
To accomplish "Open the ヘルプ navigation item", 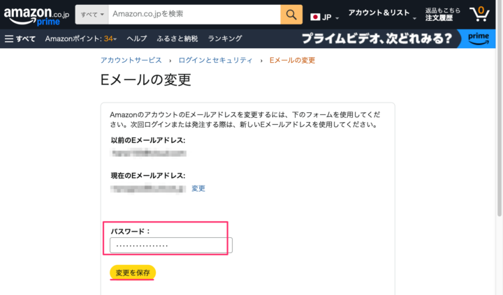I will 136,38.
